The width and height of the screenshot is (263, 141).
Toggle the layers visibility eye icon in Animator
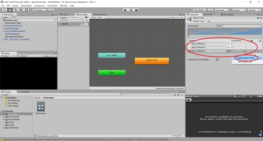86,17
